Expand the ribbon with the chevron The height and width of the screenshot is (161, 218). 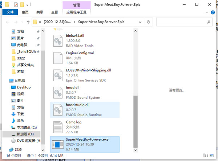pos(207,12)
